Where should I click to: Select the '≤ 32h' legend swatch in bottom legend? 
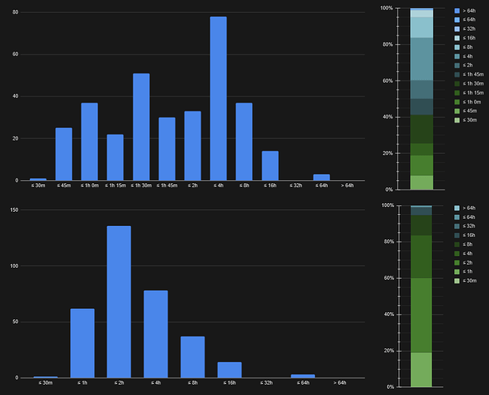point(457,227)
